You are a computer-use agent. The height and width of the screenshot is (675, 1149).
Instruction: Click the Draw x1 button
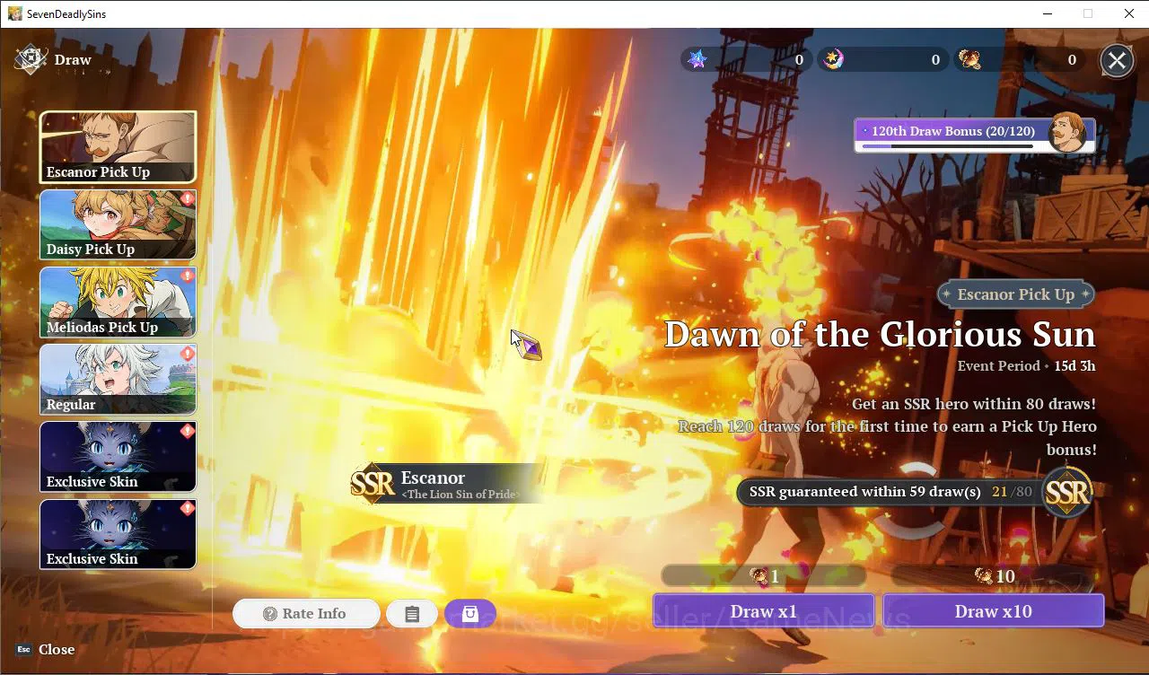click(764, 611)
